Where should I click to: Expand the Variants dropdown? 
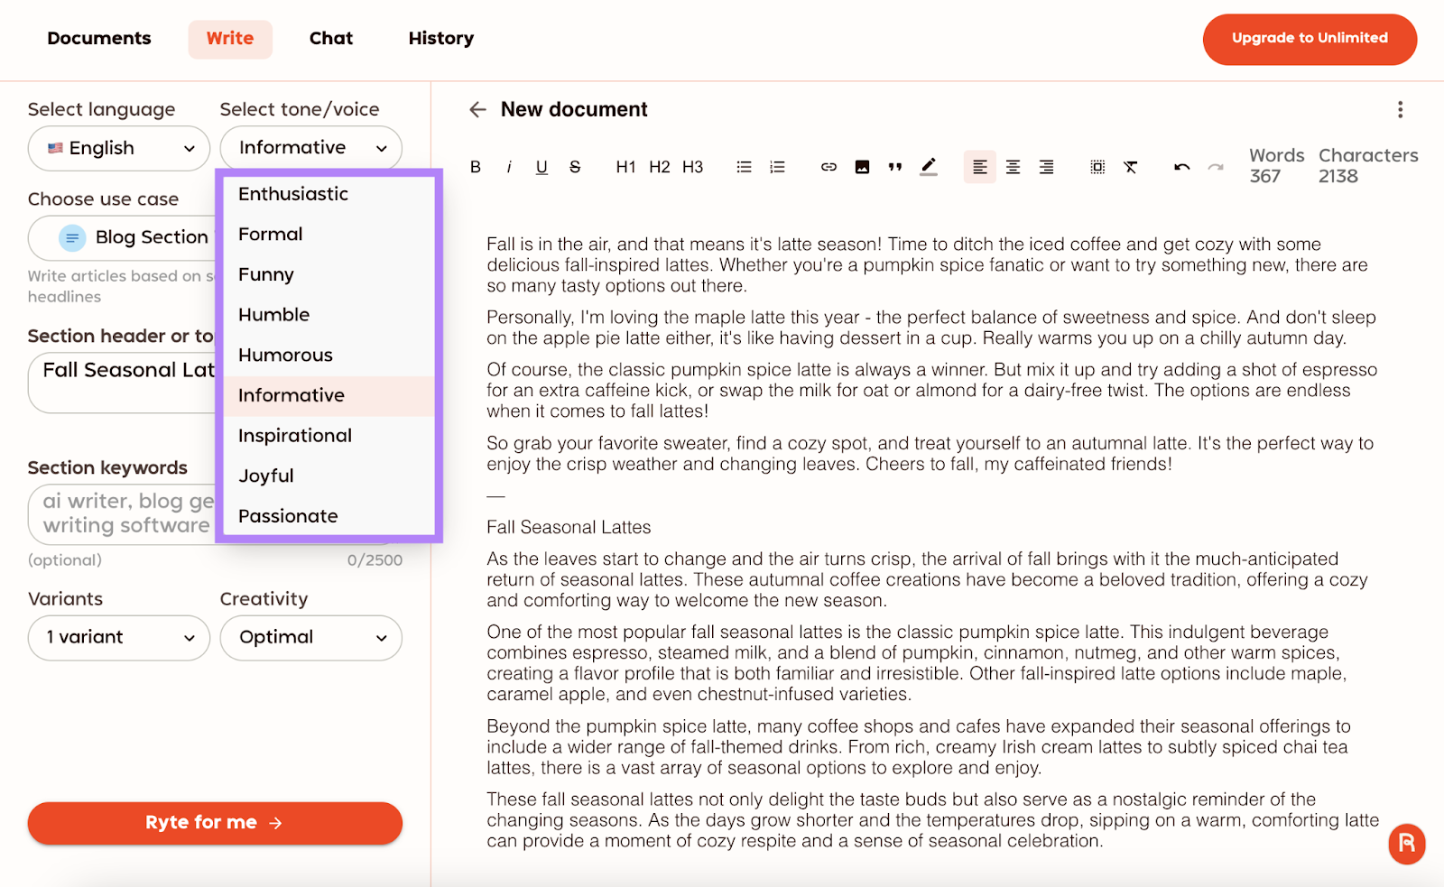pyautogui.click(x=119, y=638)
